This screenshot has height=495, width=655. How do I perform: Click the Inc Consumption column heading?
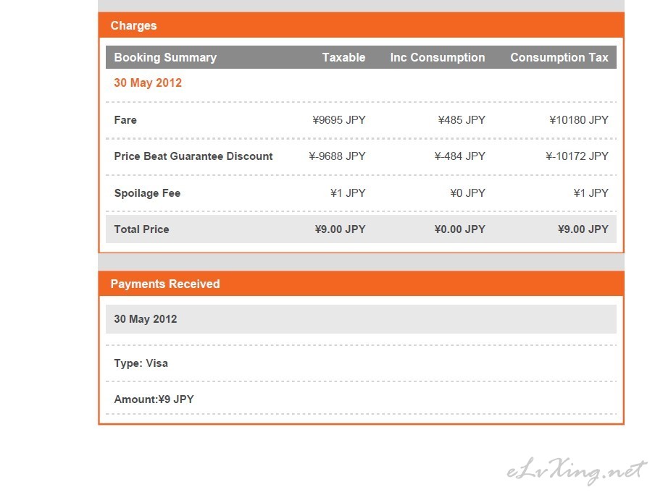point(438,58)
